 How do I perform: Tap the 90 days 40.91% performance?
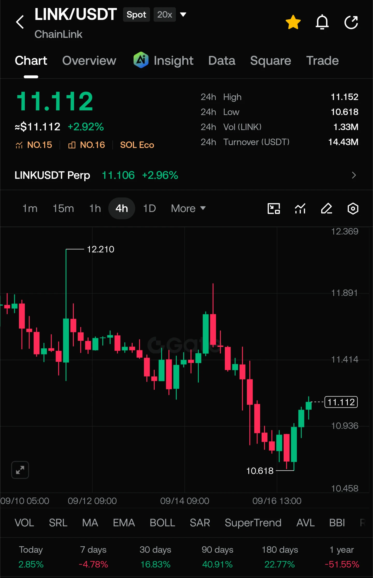coord(218,557)
